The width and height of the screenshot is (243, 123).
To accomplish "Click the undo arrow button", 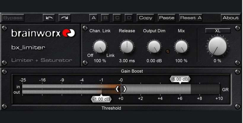I will click(x=49, y=18).
